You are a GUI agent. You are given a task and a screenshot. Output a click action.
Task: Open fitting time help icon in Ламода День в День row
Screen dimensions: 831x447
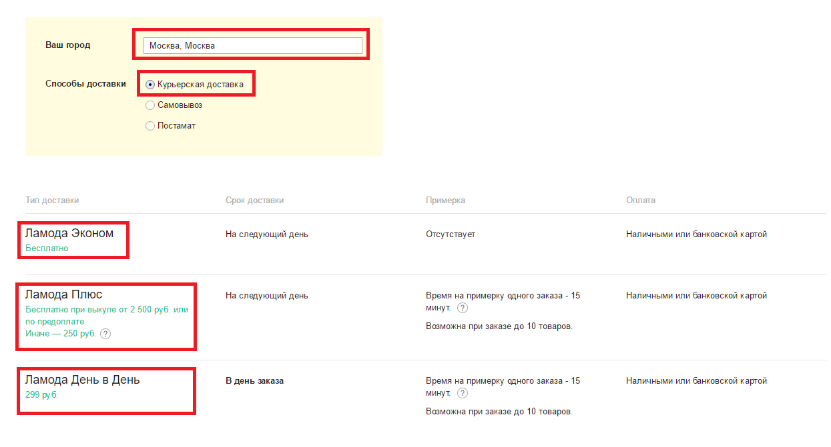[462, 393]
